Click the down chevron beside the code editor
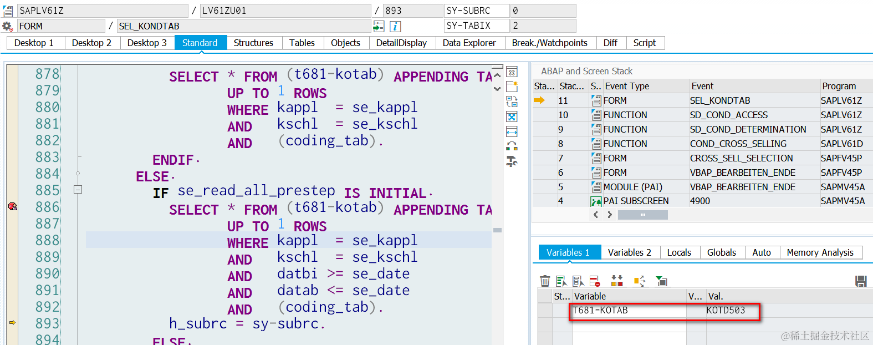 (x=497, y=88)
